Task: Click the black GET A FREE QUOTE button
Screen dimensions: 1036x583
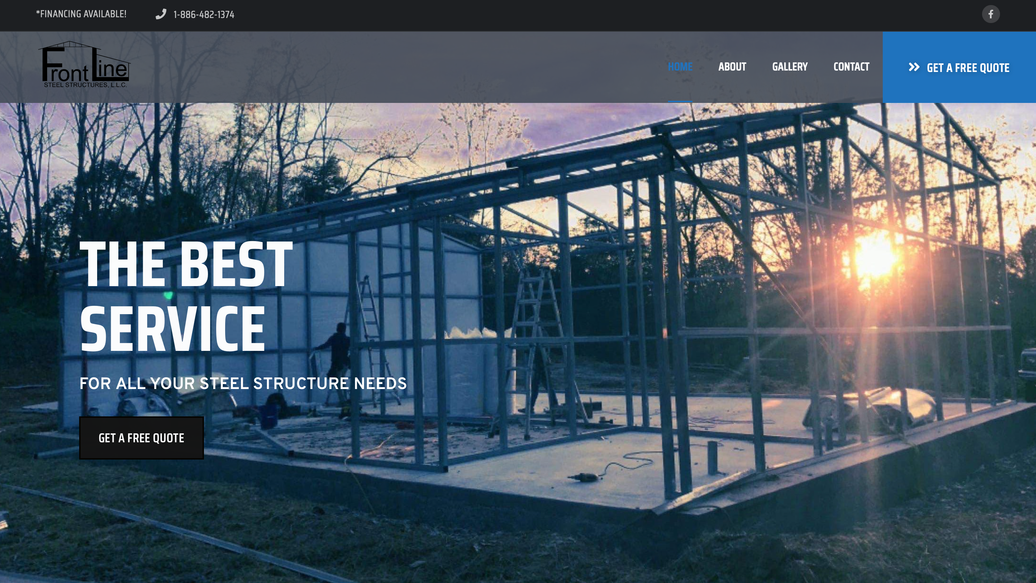Action: 142,438
